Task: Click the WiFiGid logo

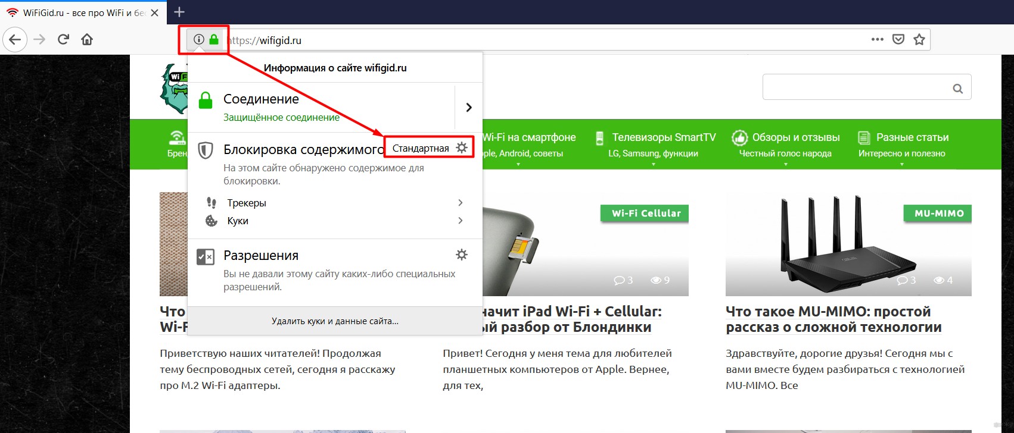Action: tap(173, 89)
